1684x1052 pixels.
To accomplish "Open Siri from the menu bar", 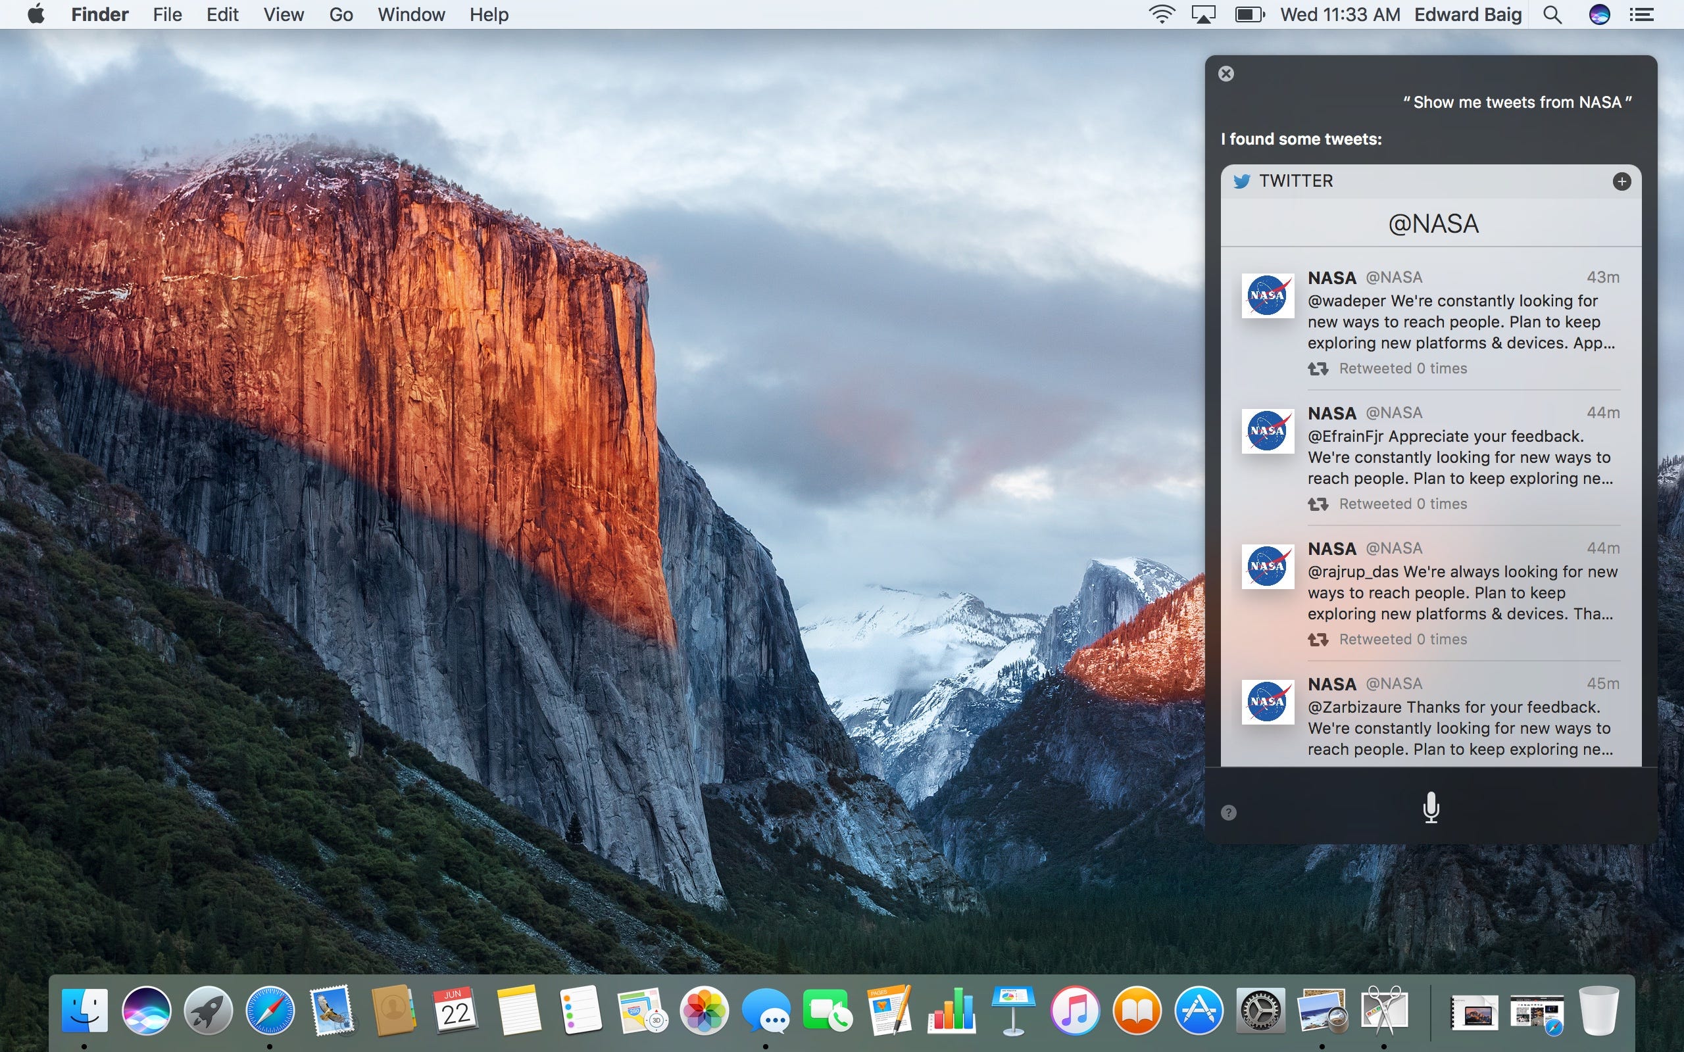I will pyautogui.click(x=1599, y=14).
